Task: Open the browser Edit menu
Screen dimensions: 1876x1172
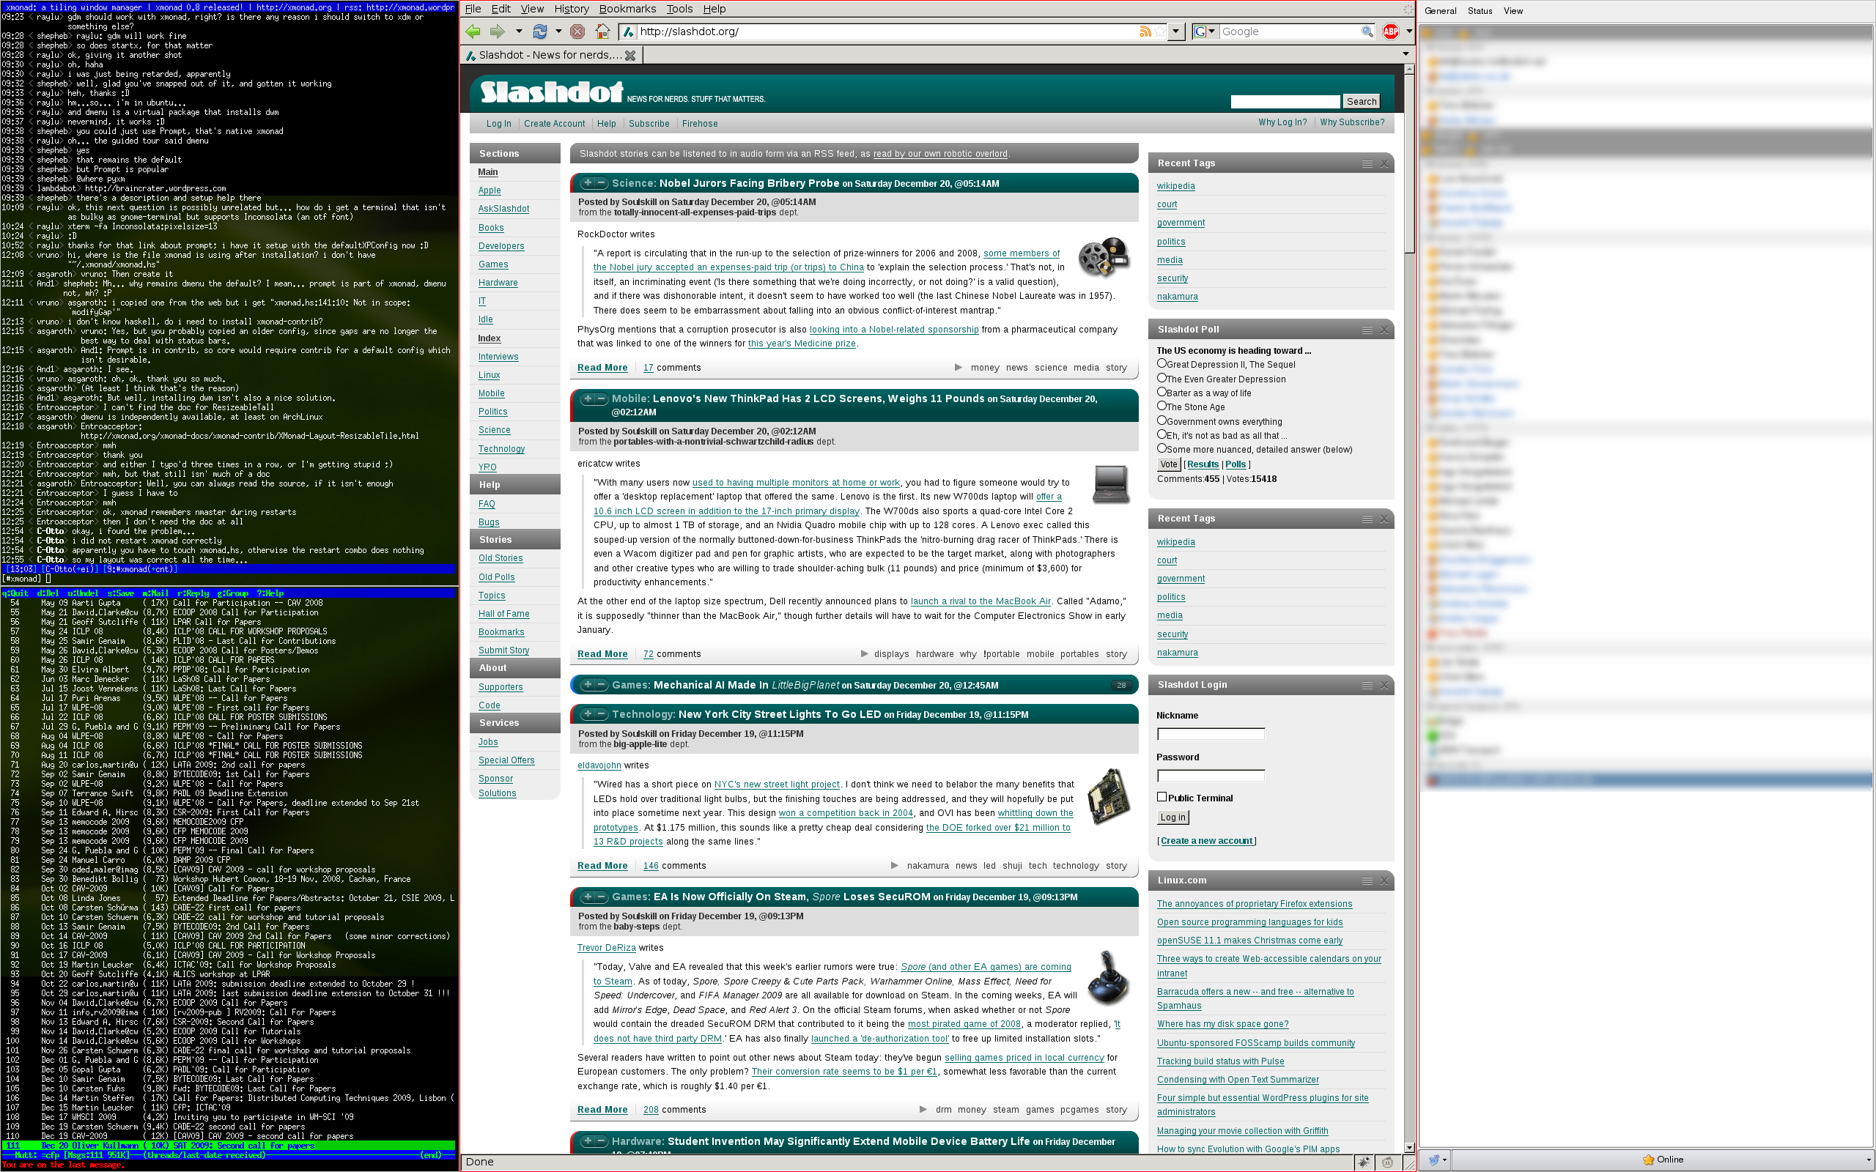Action: tap(501, 9)
